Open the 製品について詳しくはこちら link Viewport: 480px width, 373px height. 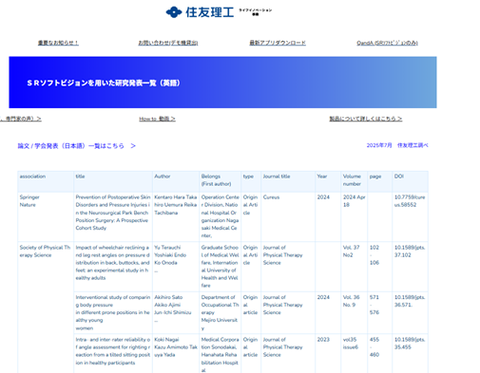pyautogui.click(x=366, y=119)
